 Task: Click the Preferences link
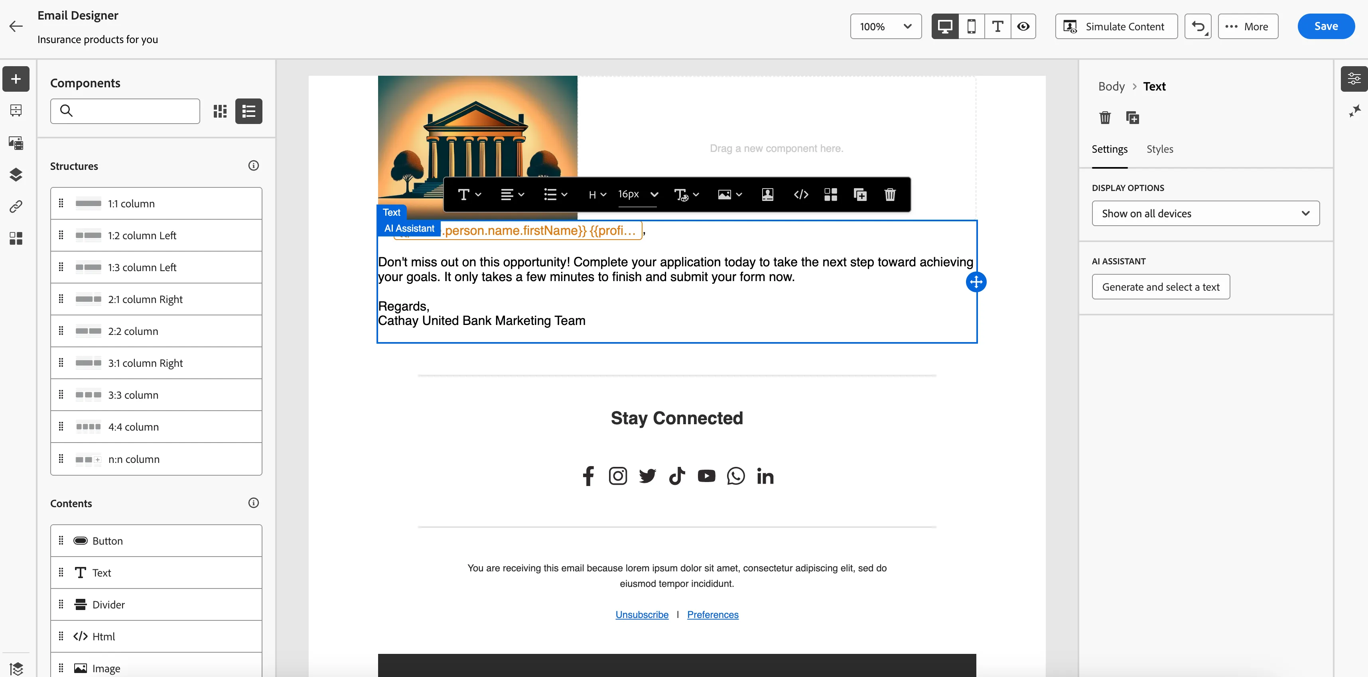[x=713, y=614]
